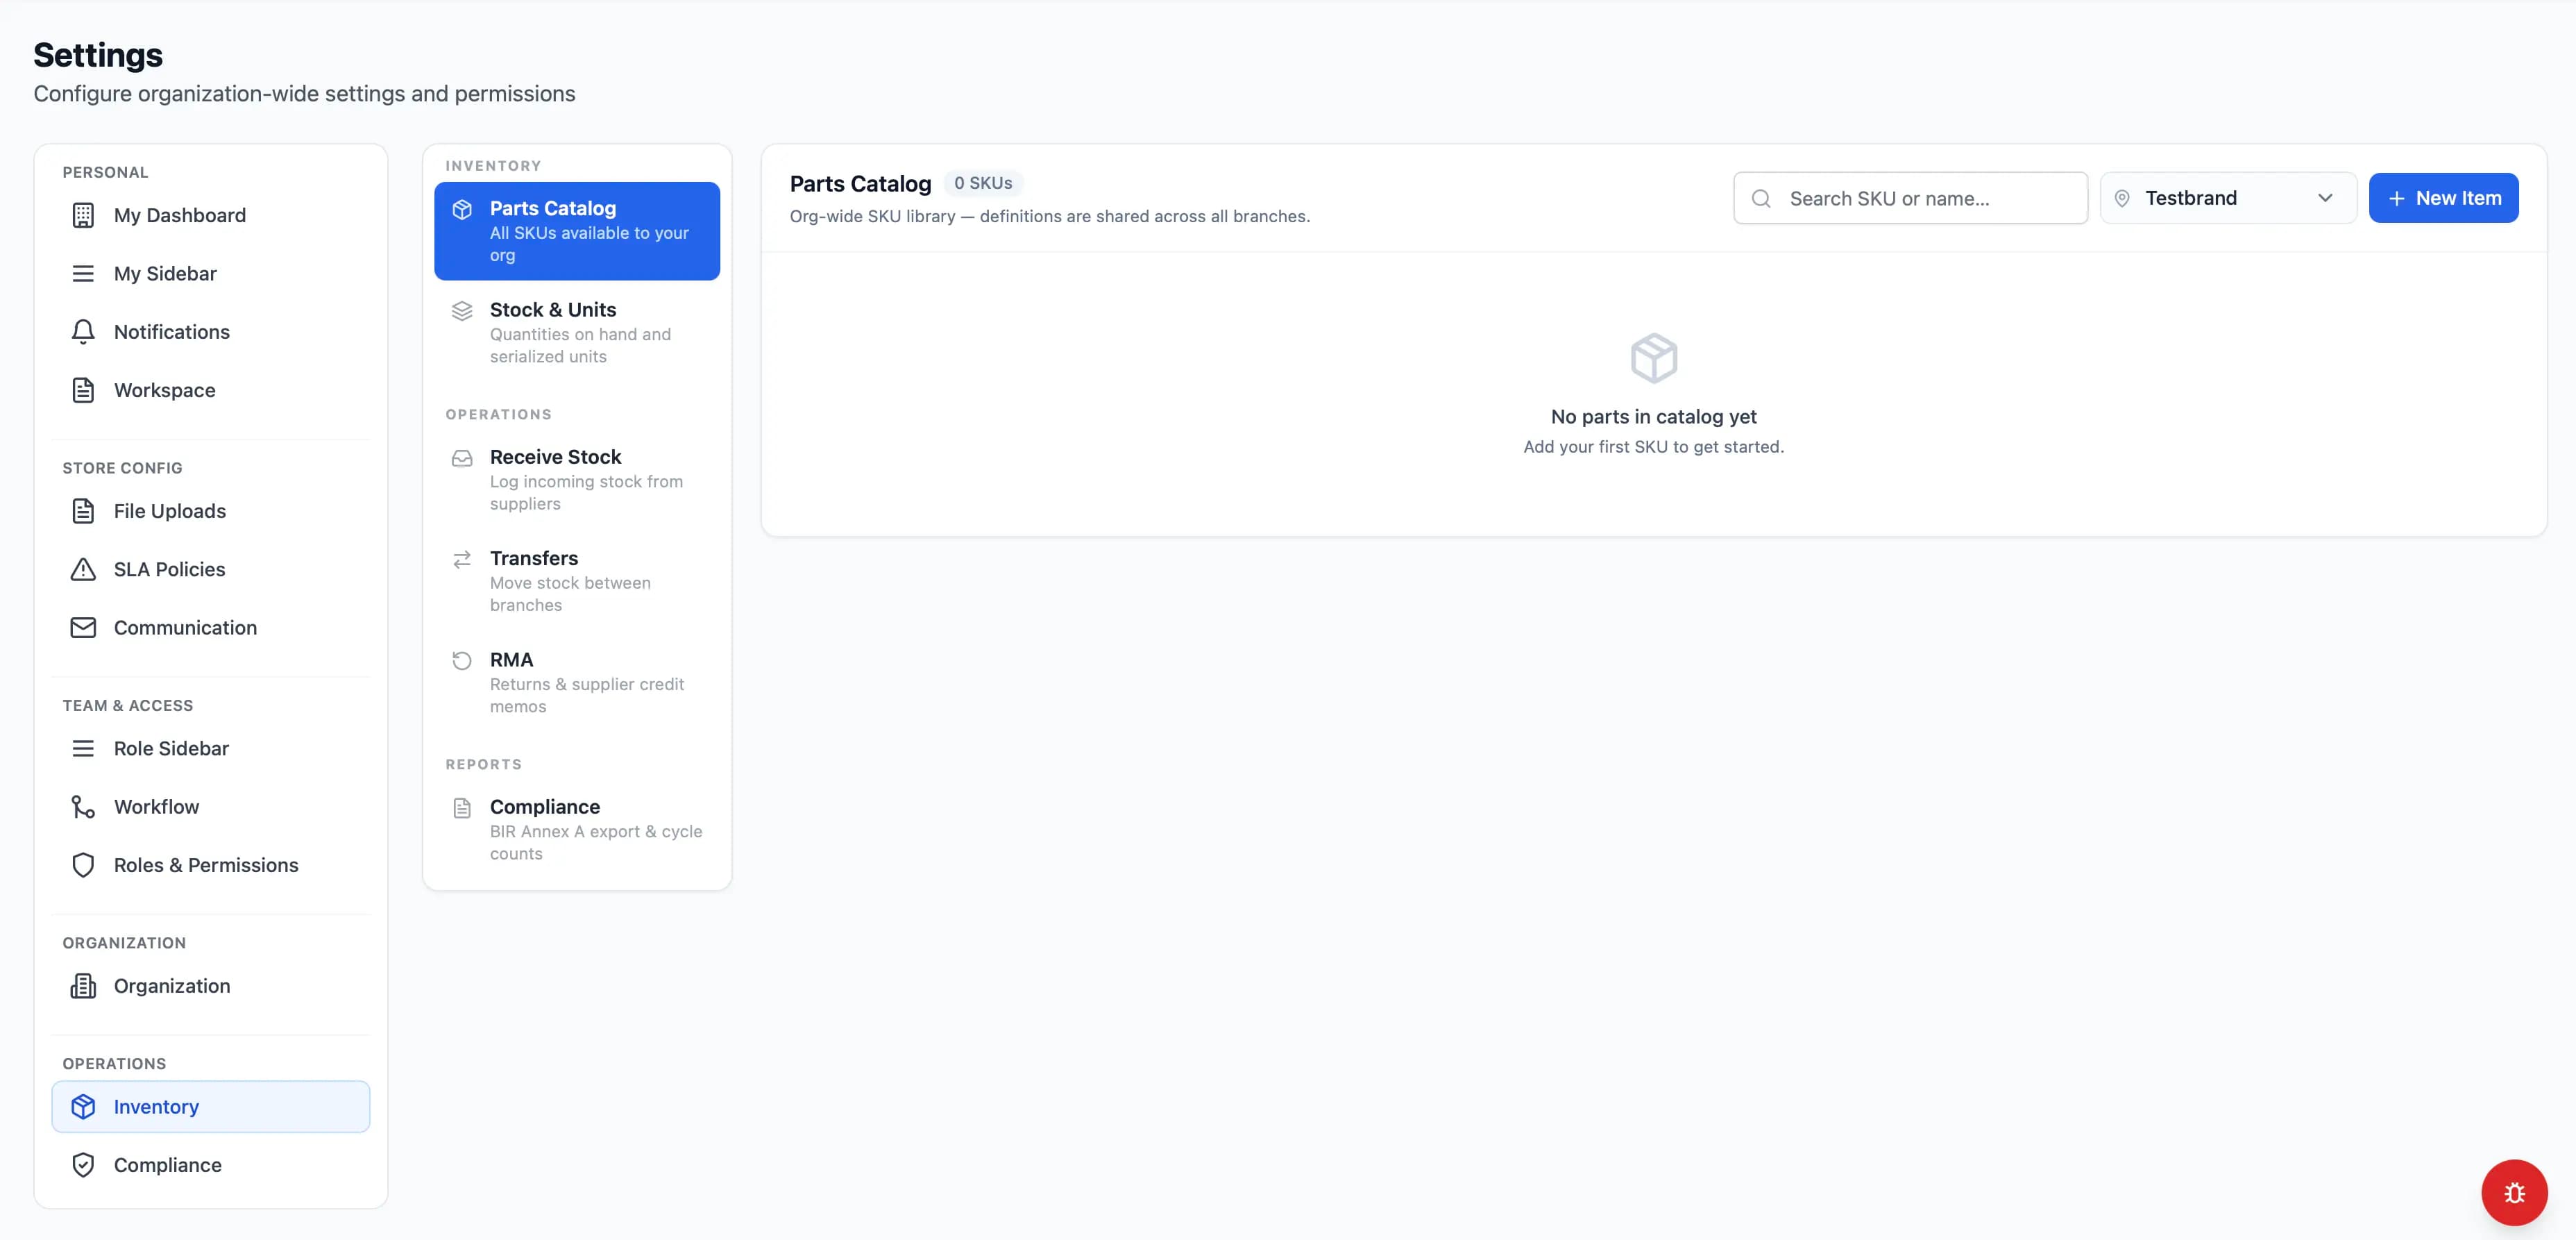Open My Dashboard settings
This screenshot has width=2576, height=1240.
tap(210, 215)
